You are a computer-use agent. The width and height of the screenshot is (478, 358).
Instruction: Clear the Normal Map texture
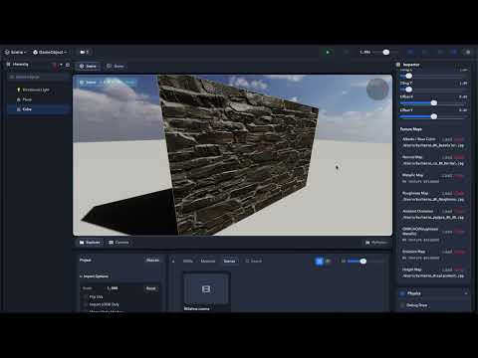[459, 157]
